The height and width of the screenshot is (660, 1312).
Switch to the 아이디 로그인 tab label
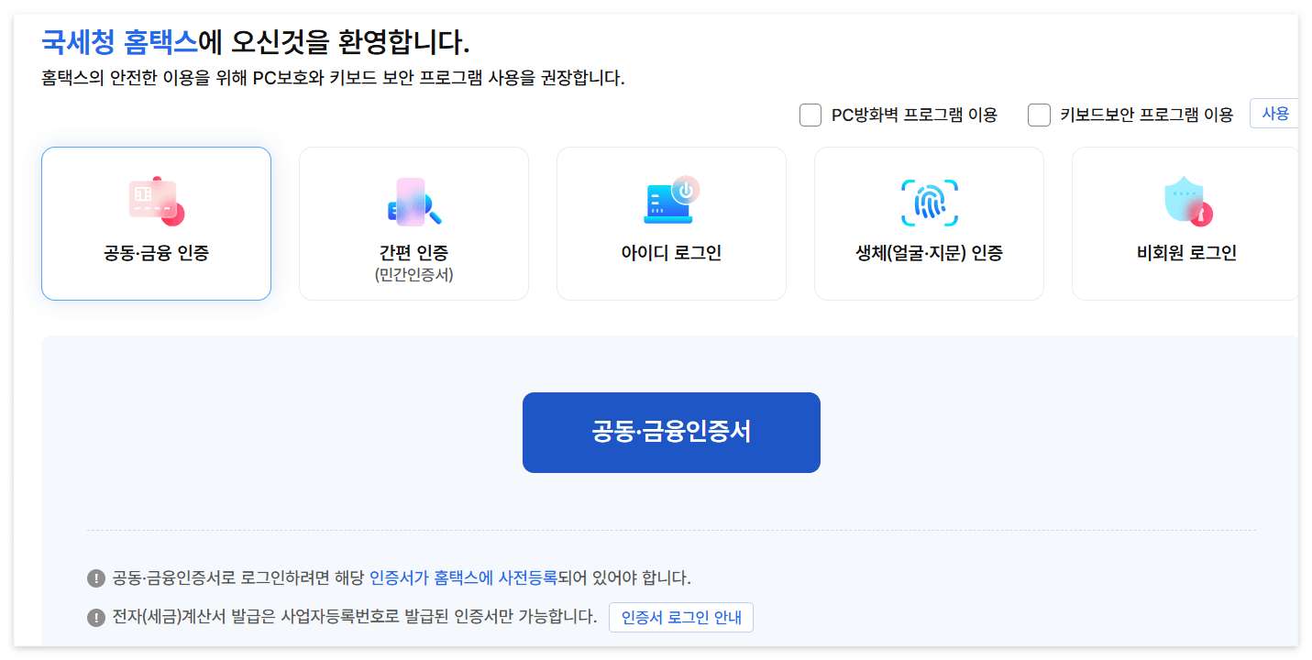click(x=672, y=253)
